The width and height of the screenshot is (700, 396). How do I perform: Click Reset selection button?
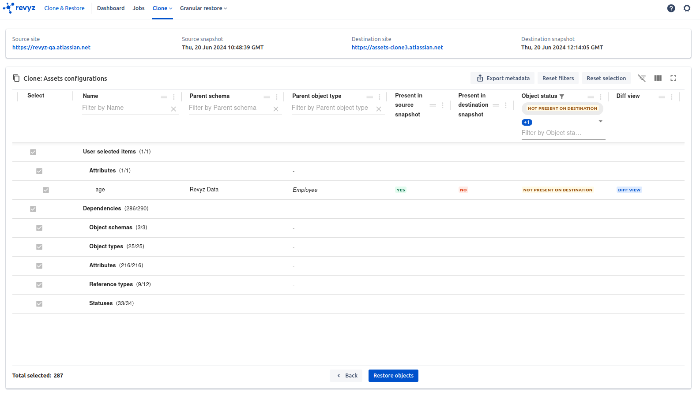pos(606,78)
